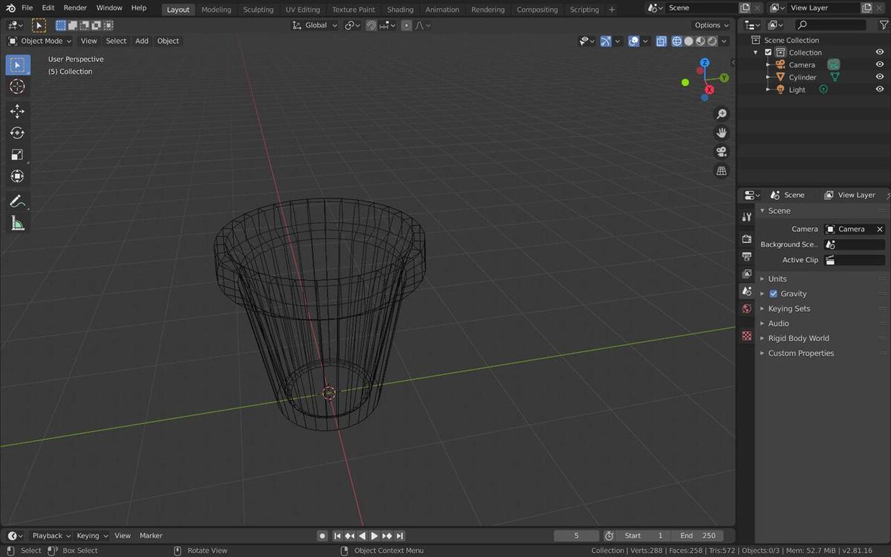Image resolution: width=891 pixels, height=557 pixels.
Task: Toggle Collection exclude checkbox in outliner
Action: tap(768, 53)
